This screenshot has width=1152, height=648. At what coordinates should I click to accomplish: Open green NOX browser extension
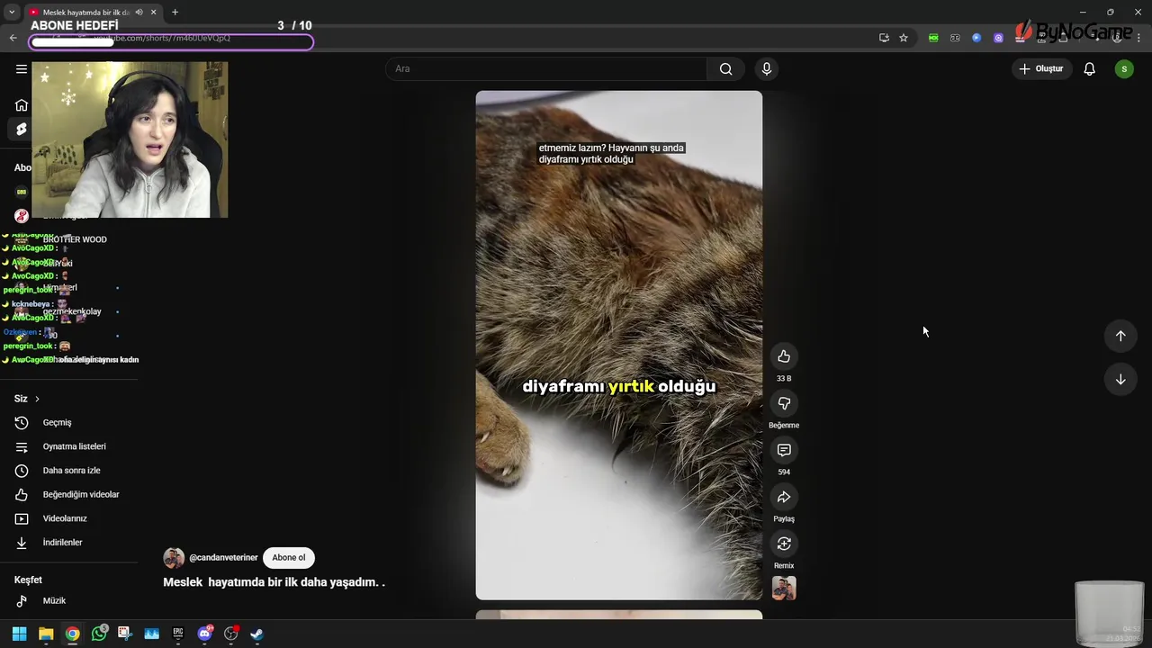(x=933, y=38)
